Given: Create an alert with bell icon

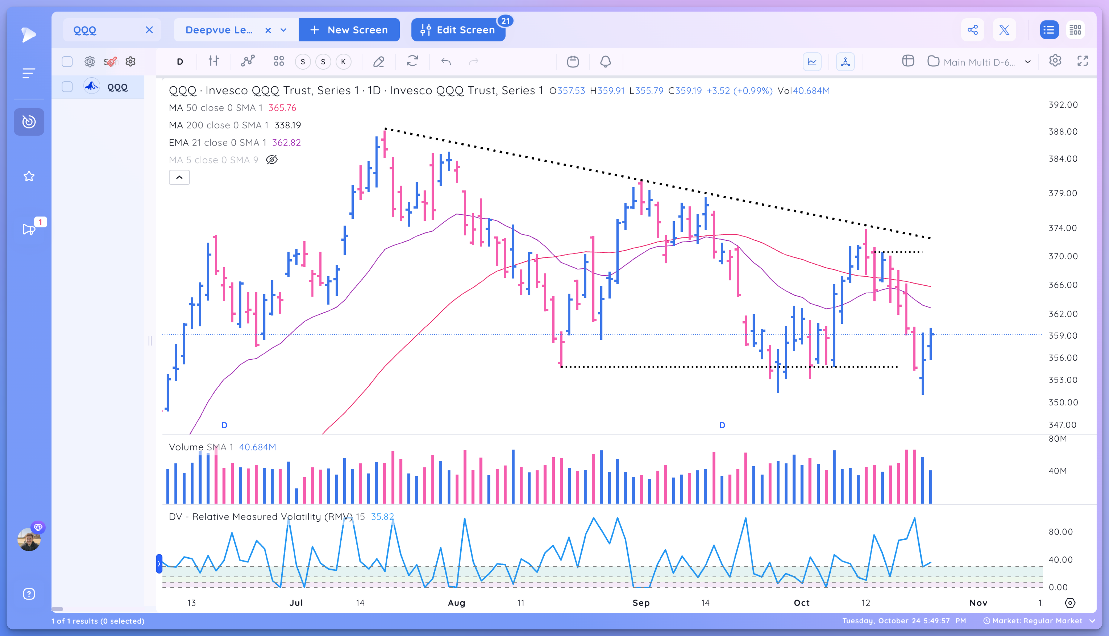Looking at the screenshot, I should [605, 62].
